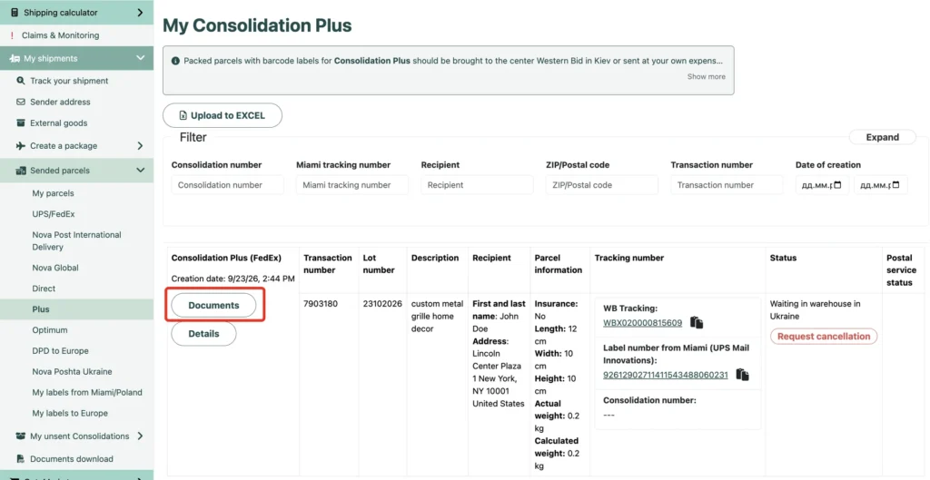The width and height of the screenshot is (930, 480).
Task: Expand the Create a package submenu
Action: [140, 146]
